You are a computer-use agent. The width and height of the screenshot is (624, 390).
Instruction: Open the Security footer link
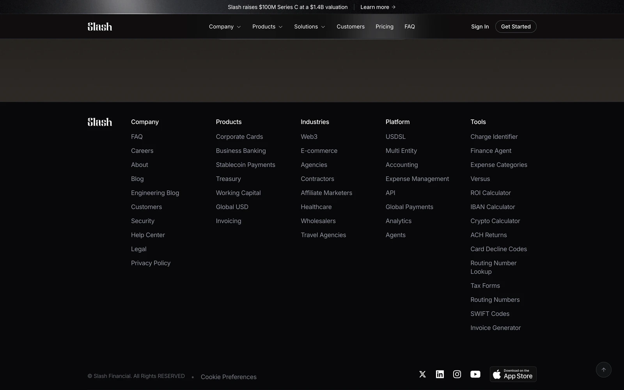pyautogui.click(x=143, y=221)
